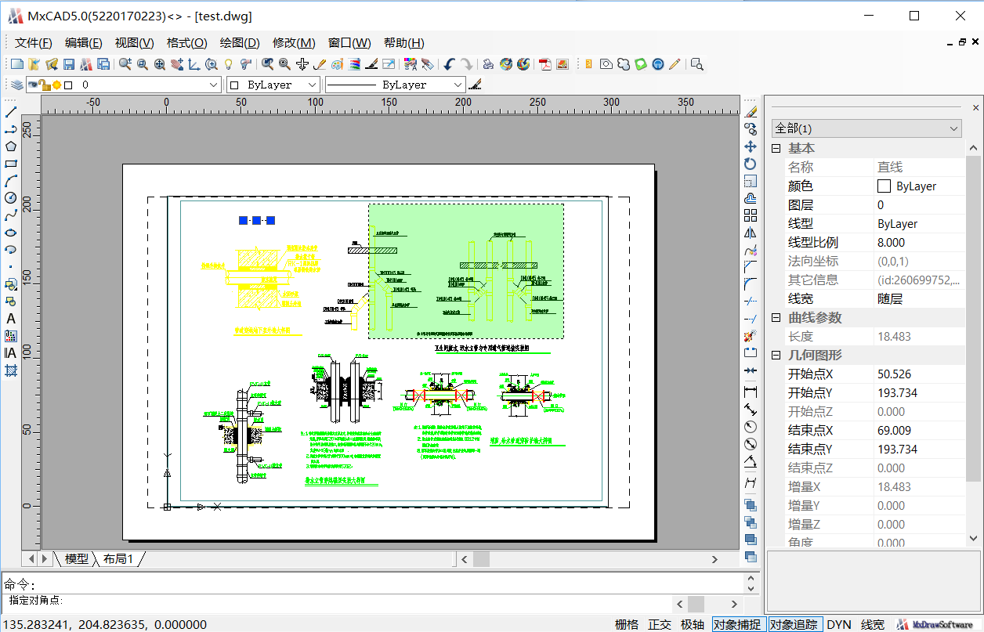Toggle 正交 ortho mode in status bar
This screenshot has width=984, height=632.
pyautogui.click(x=660, y=624)
